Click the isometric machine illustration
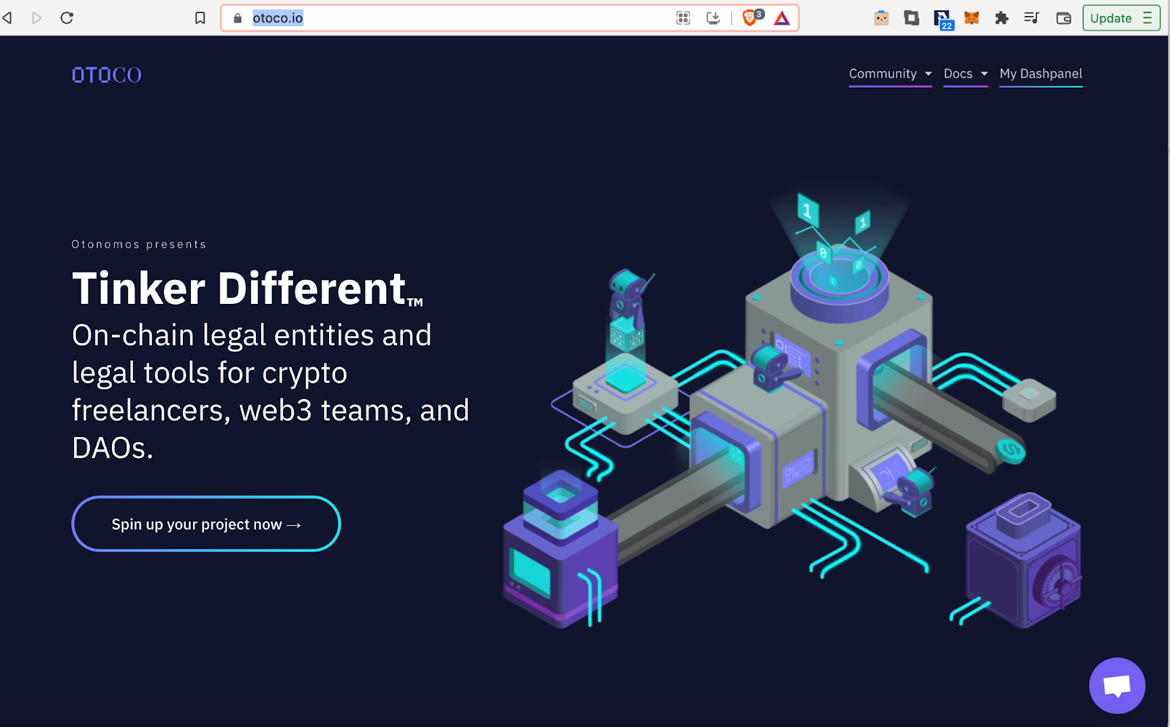This screenshot has width=1170, height=727. tap(792, 409)
